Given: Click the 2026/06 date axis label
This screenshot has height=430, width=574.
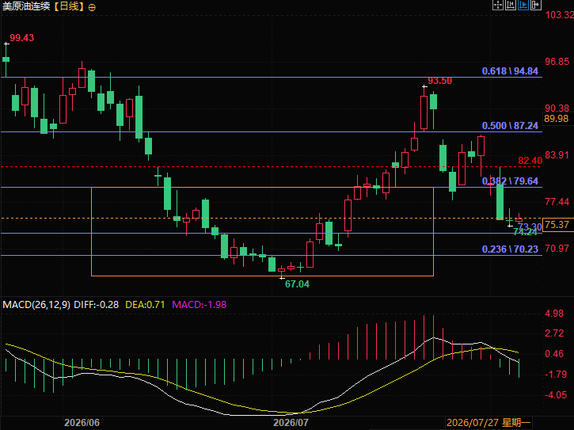Looking at the screenshot, I should pos(82,423).
